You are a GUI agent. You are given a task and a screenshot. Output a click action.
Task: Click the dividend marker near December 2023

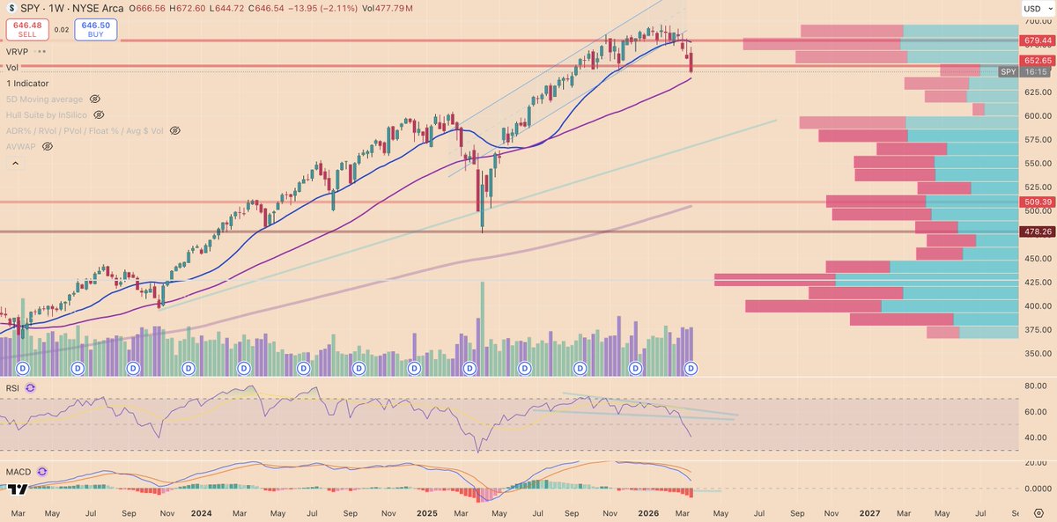click(188, 367)
